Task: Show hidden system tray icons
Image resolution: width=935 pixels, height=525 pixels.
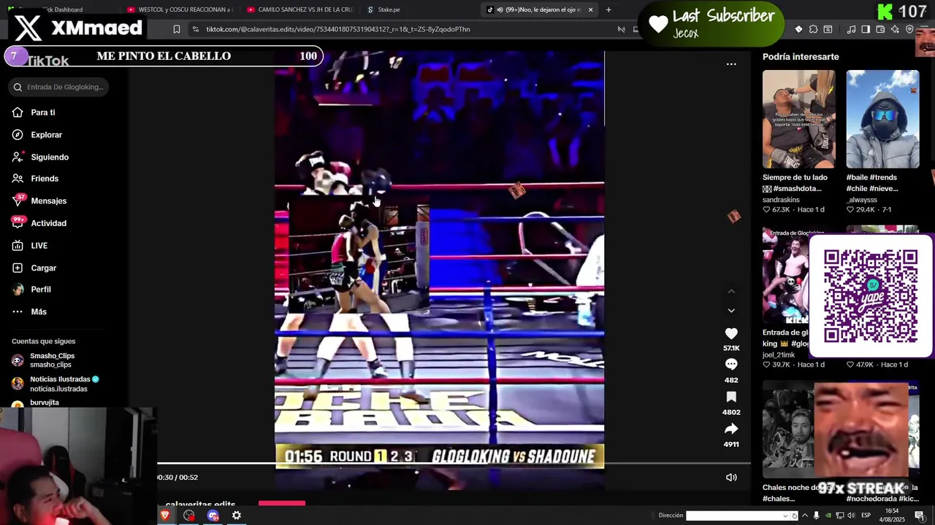Action: click(x=804, y=516)
